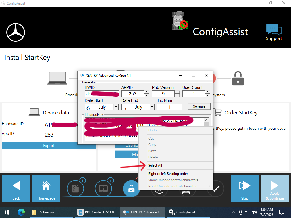The width and height of the screenshot is (291, 218).
Task: Choose Right to left Reading order
Action: click(176, 174)
